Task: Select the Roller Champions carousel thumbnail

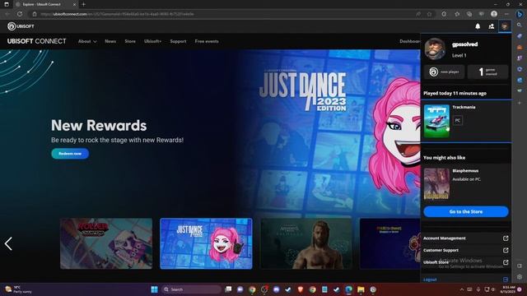Action: coord(106,243)
